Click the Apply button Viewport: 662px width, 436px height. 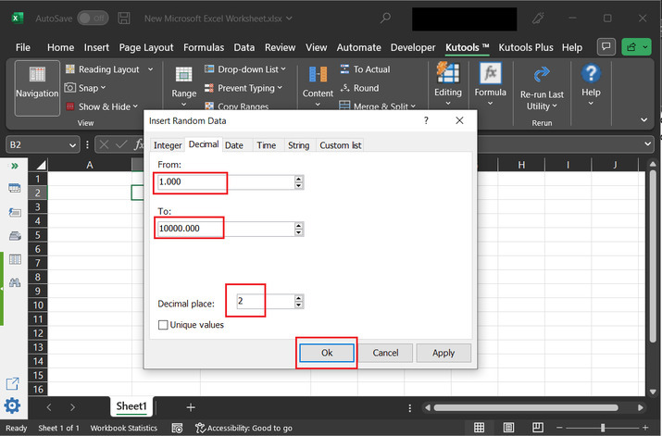point(443,353)
